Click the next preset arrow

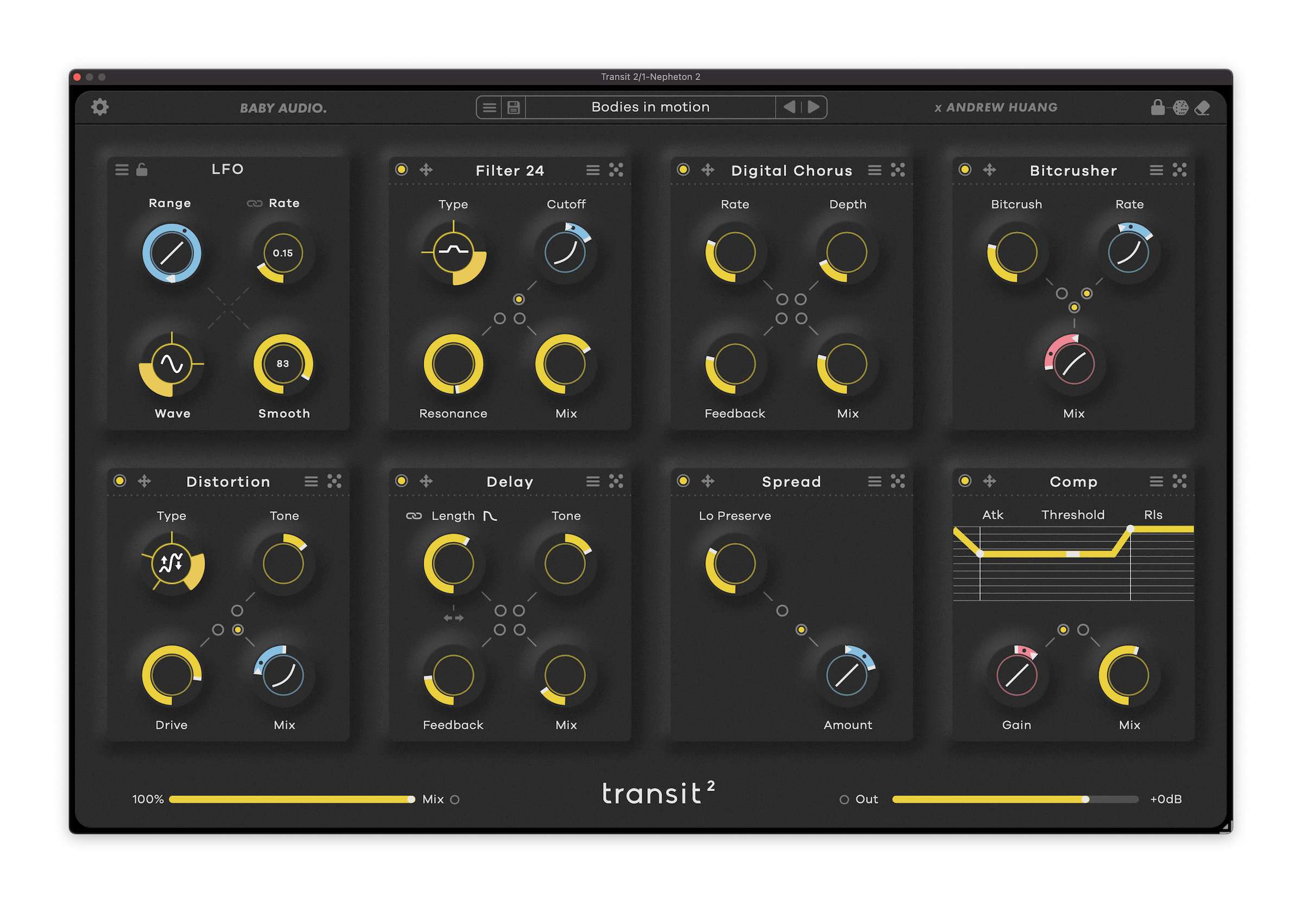tap(813, 106)
